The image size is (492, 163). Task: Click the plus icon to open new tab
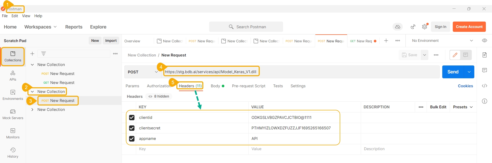(386, 41)
